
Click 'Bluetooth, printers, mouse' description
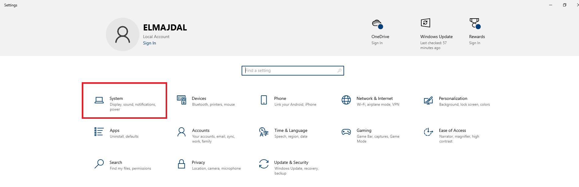click(x=214, y=104)
